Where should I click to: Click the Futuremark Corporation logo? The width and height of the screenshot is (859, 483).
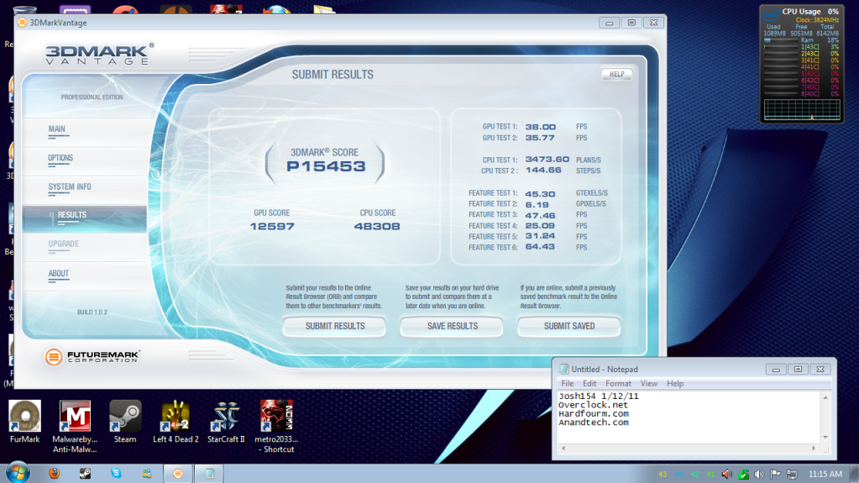point(92,357)
